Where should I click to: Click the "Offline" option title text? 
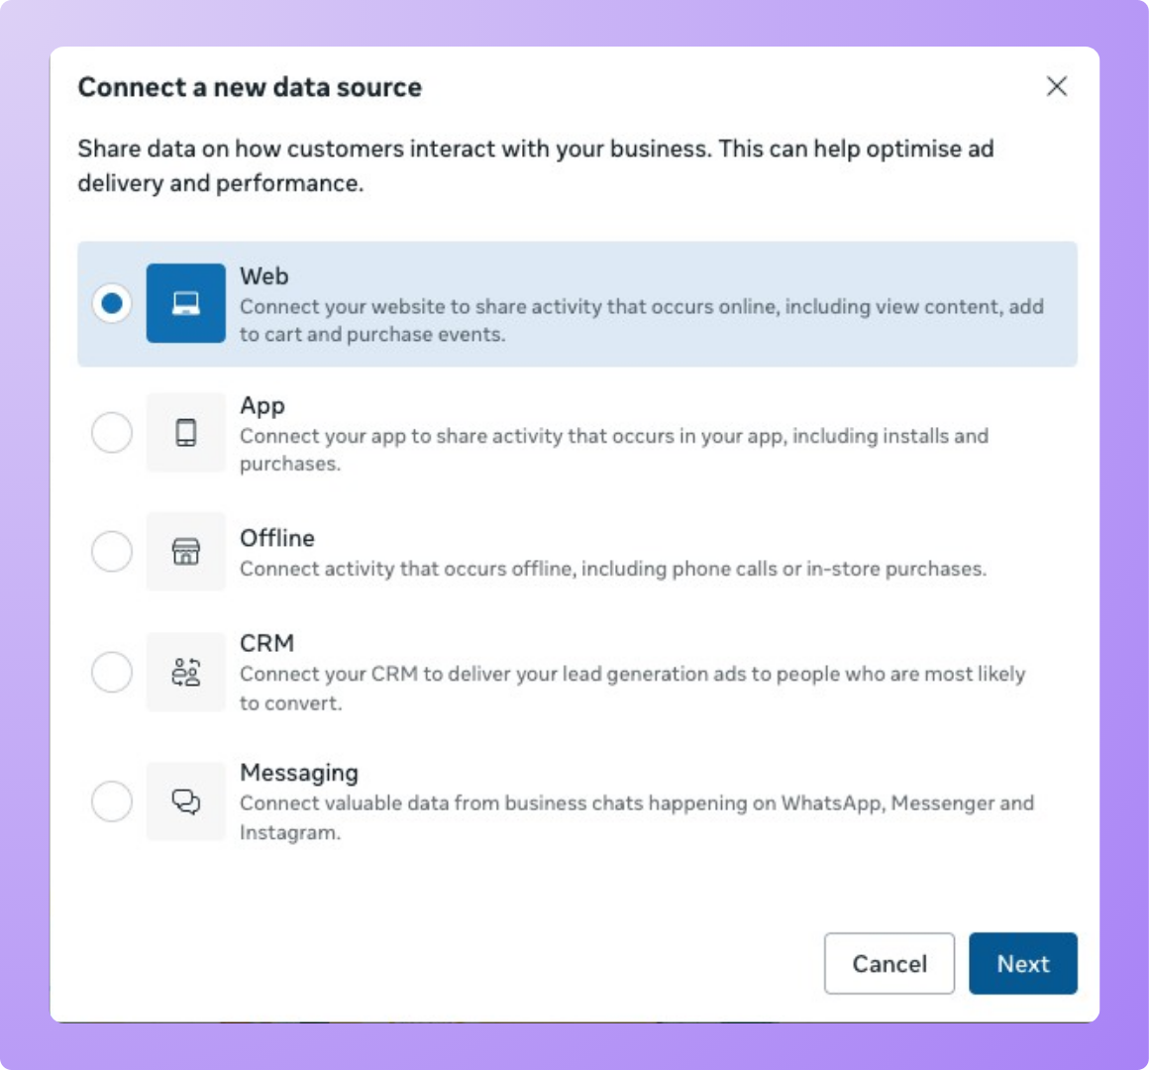pyautogui.click(x=277, y=538)
